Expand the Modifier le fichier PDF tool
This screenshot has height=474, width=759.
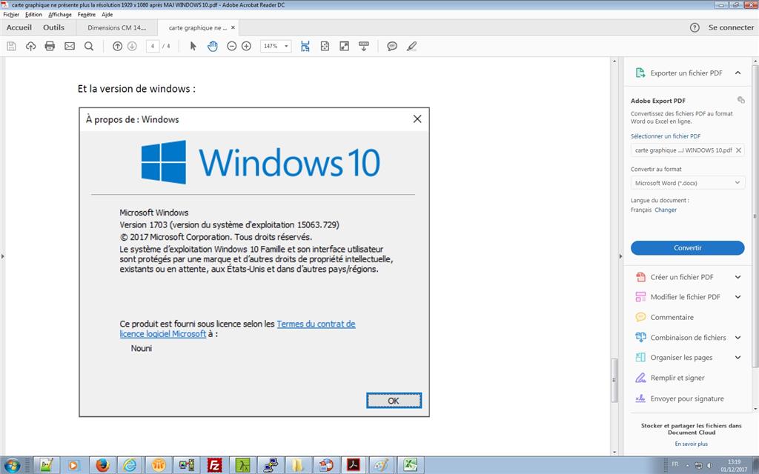click(x=738, y=297)
